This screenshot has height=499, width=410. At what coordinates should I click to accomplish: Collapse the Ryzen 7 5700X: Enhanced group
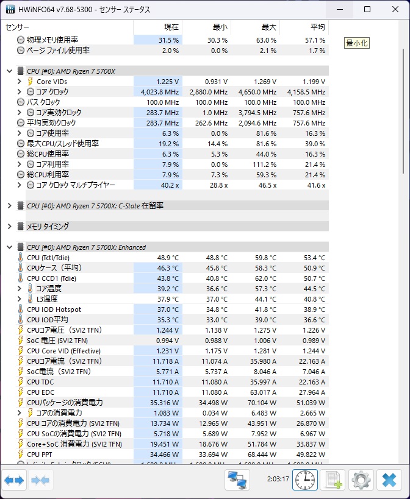pos(10,247)
